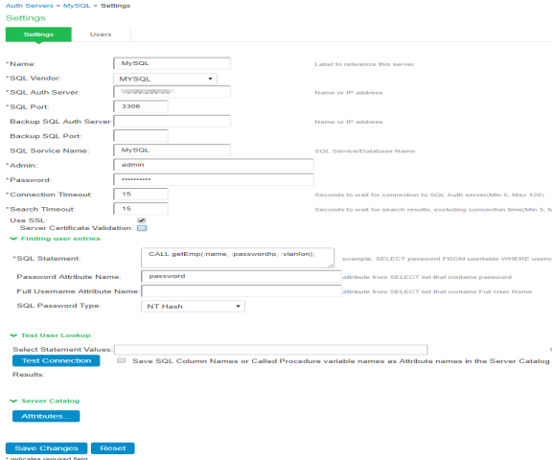This screenshot has width=552, height=460.
Task: Collapse the Test User Lookup chevron
Action: pos(13,335)
